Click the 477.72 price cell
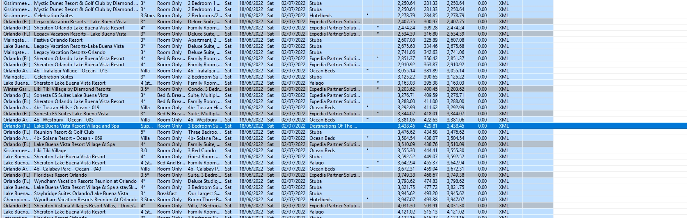 [431, 187]
